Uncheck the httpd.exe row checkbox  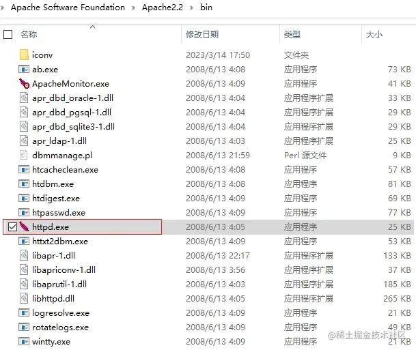pos(12,227)
